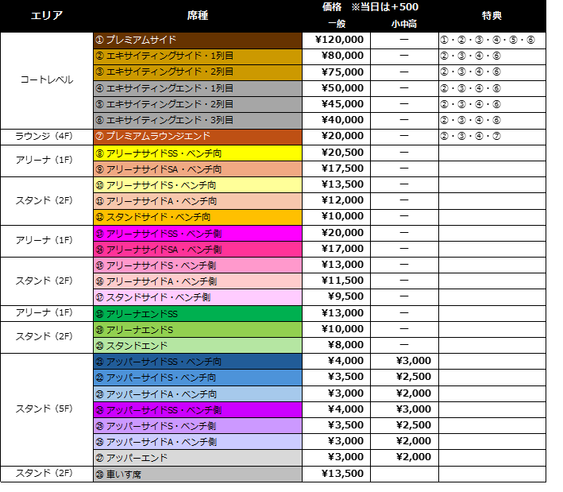Click the プレミアムサイド seat row
Screen dimensions: 563x492
click(x=197, y=40)
